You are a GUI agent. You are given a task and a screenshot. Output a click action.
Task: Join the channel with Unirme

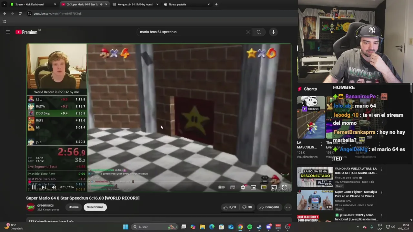74,207
